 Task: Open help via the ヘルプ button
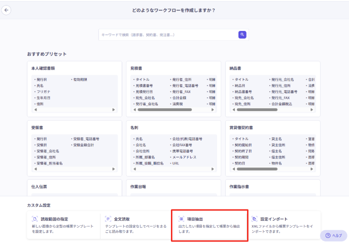(333, 236)
